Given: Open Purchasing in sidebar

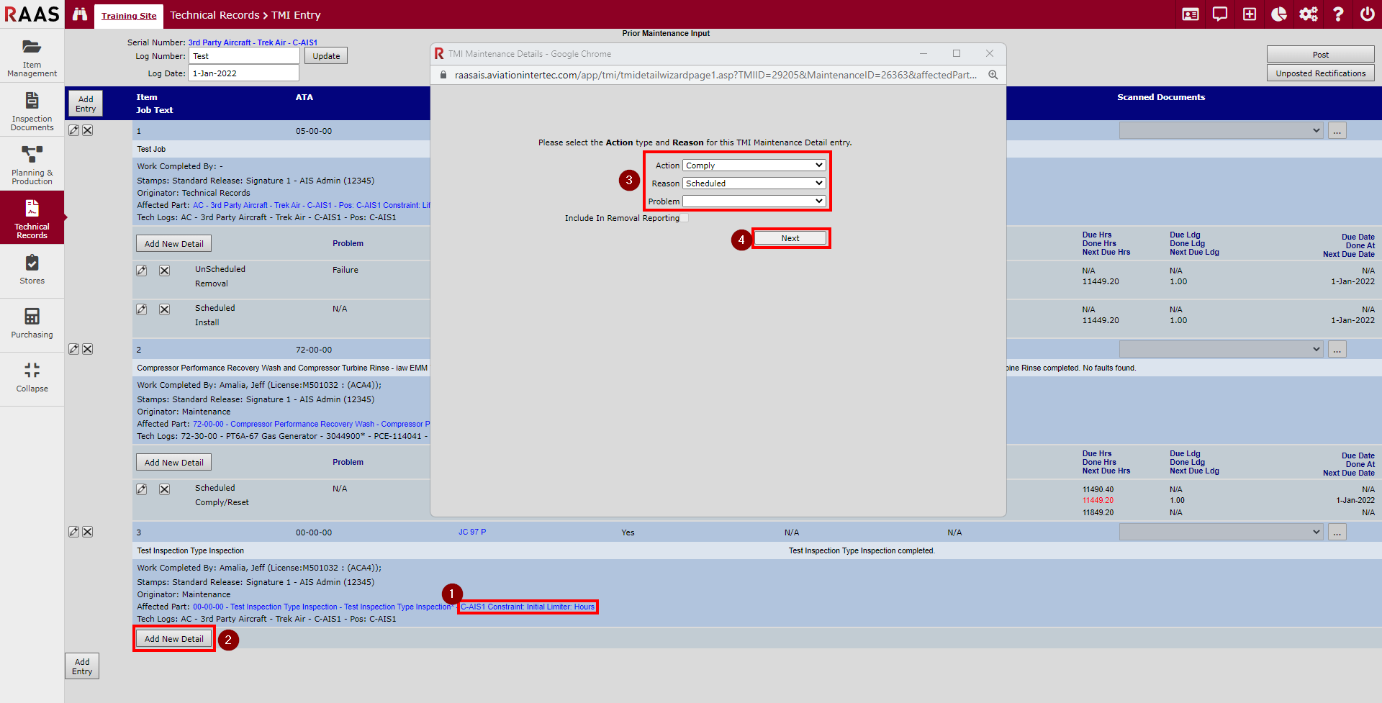Looking at the screenshot, I should [32, 325].
